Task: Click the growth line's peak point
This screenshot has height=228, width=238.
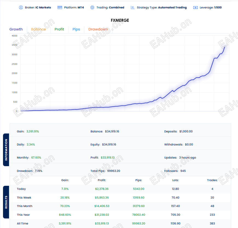Action: coord(225,47)
